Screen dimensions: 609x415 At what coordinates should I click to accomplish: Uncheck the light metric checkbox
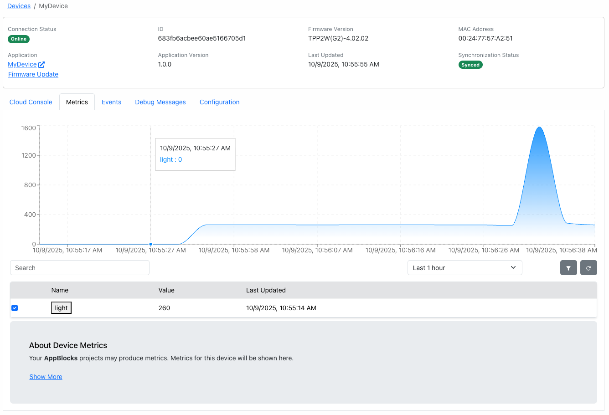coord(15,307)
